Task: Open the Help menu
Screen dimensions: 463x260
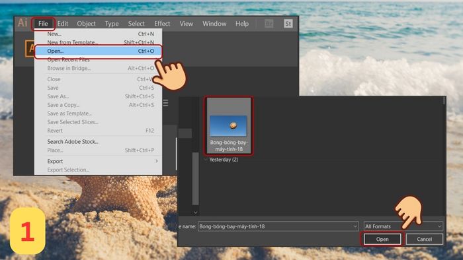Action: click(242, 24)
